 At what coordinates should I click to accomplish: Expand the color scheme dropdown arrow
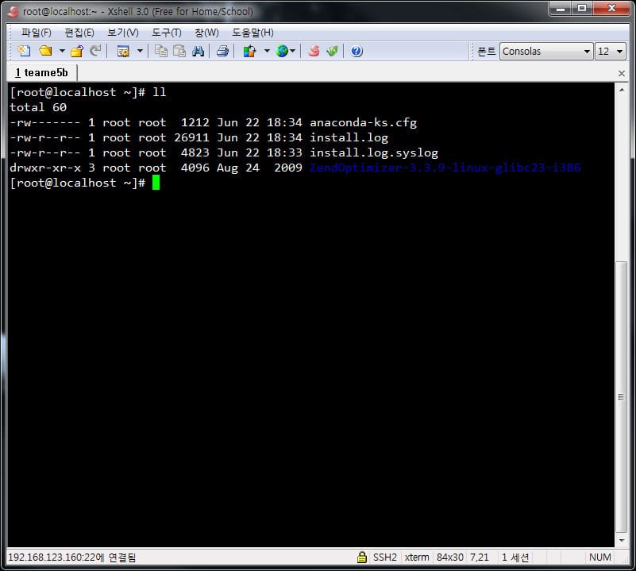click(267, 51)
